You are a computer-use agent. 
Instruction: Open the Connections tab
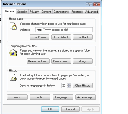point(61,12)
